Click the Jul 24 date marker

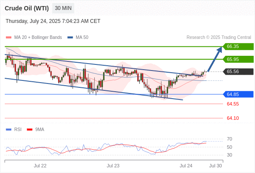tap(186, 166)
